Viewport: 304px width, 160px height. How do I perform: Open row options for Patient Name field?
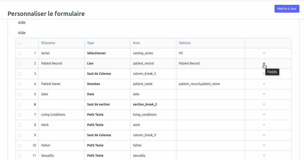click(264, 84)
